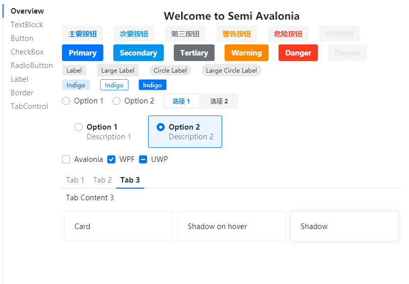Viewport: 409px width, 284px height.
Task: Click the gray Tertiary button
Action: click(194, 53)
